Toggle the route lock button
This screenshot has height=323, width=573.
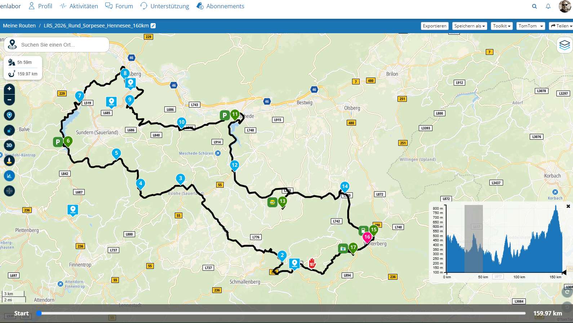(x=9, y=130)
